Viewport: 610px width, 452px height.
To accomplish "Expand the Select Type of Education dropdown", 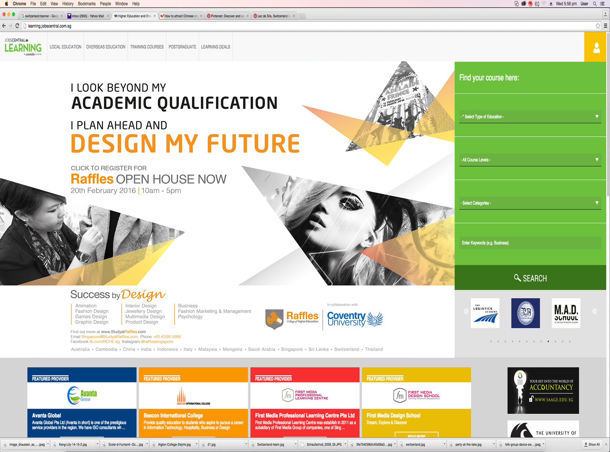I will pyautogui.click(x=530, y=117).
